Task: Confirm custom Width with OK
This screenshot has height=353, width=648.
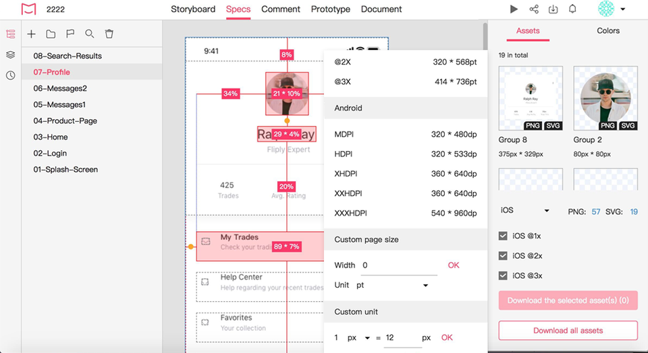Action: pyautogui.click(x=454, y=265)
